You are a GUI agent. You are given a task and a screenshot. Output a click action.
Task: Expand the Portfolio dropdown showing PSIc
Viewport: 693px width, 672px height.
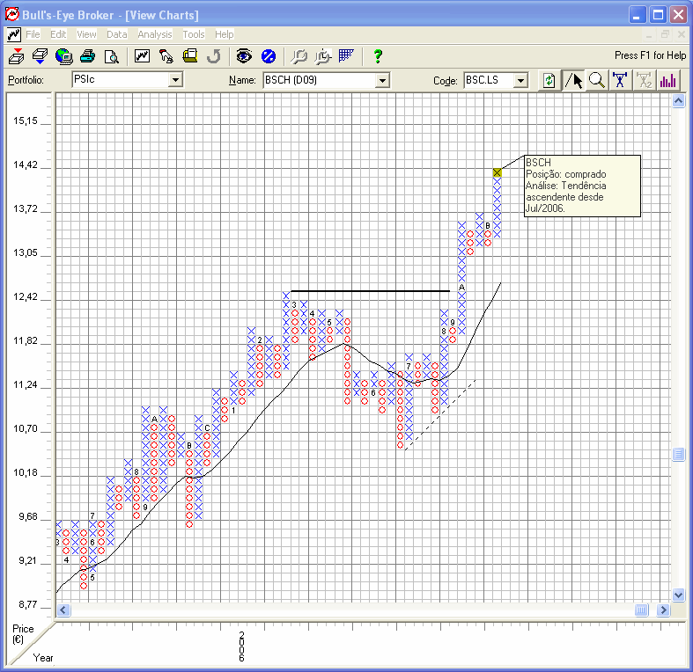[x=175, y=80]
